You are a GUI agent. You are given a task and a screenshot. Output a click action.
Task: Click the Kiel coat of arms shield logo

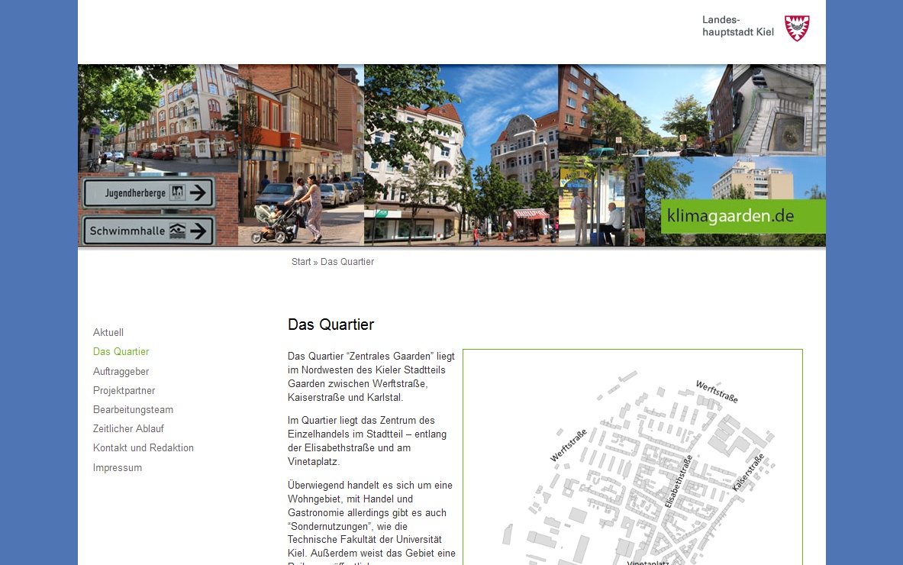[797, 27]
